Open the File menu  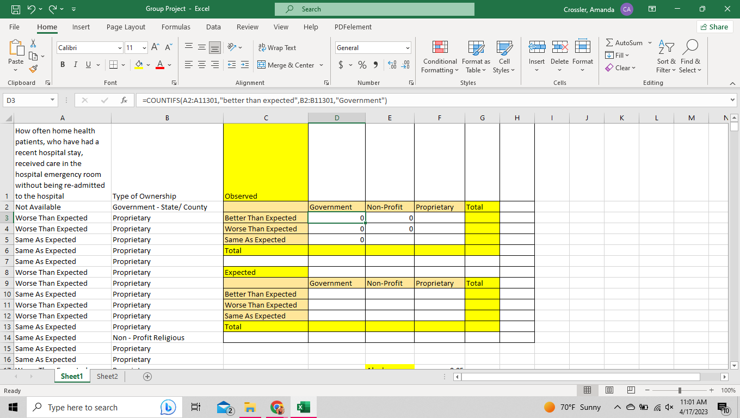pyautogui.click(x=15, y=27)
